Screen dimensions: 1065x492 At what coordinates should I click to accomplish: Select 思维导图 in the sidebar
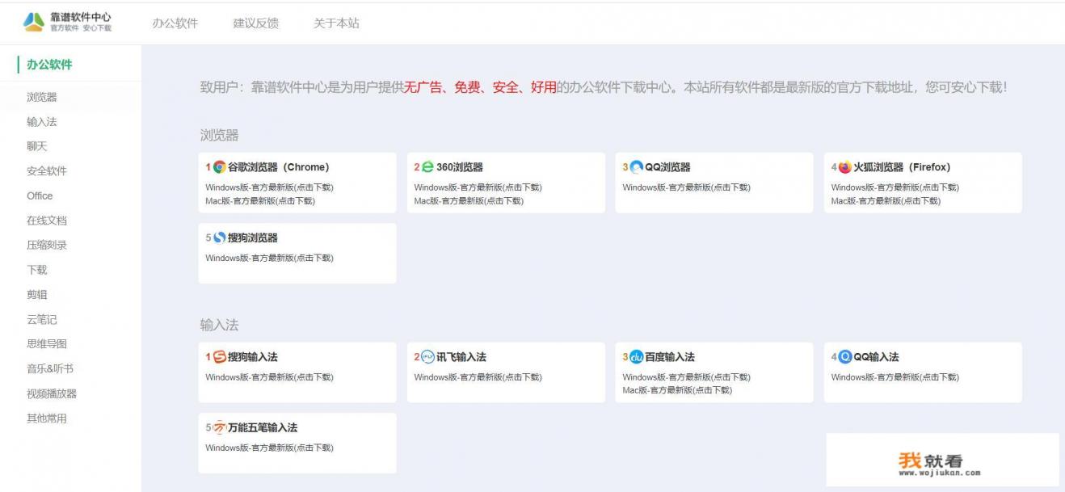click(x=47, y=344)
